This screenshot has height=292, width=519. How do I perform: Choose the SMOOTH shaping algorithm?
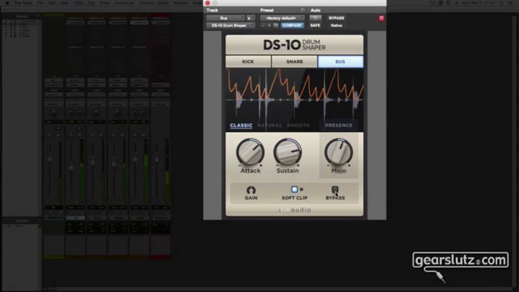pos(298,125)
